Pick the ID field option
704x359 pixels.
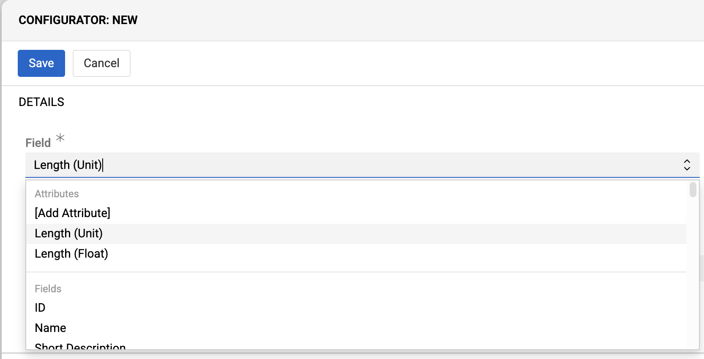[x=40, y=307]
